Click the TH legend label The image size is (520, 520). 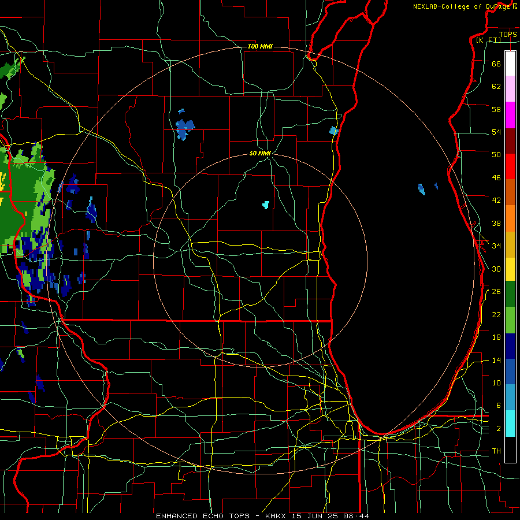point(496,451)
